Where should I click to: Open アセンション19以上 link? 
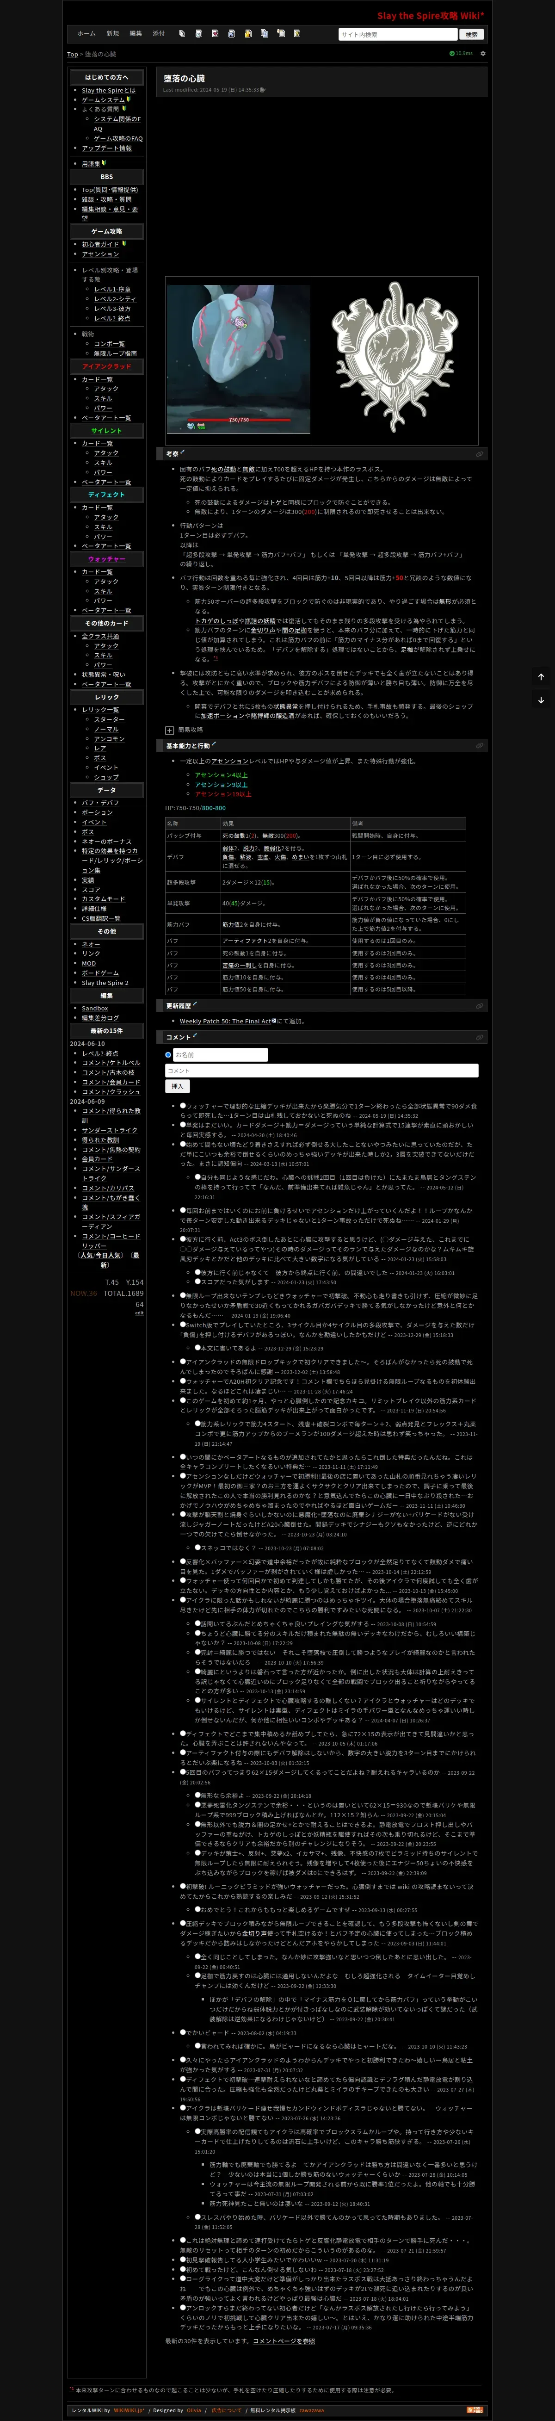222,793
